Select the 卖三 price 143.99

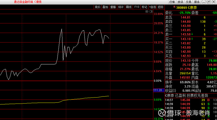pos(186,26)
